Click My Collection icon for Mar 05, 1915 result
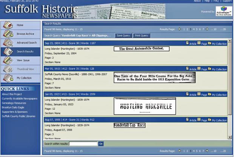Viewport: 234px width, 157px height. tap(209, 68)
